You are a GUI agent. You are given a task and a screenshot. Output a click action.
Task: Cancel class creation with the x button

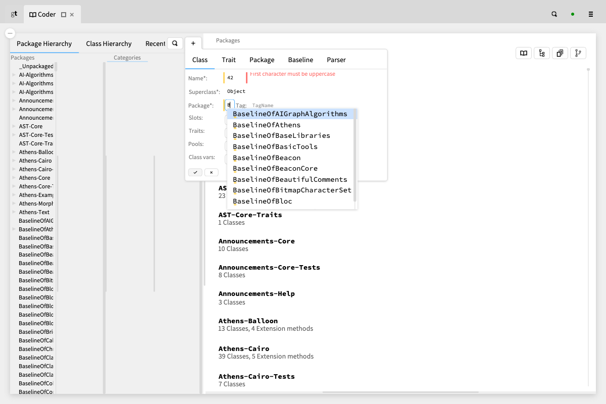[x=211, y=172]
